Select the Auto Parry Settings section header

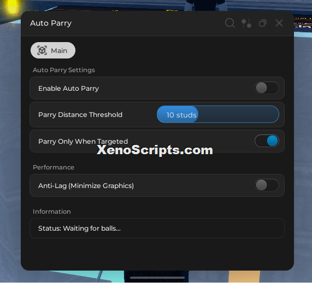64,70
